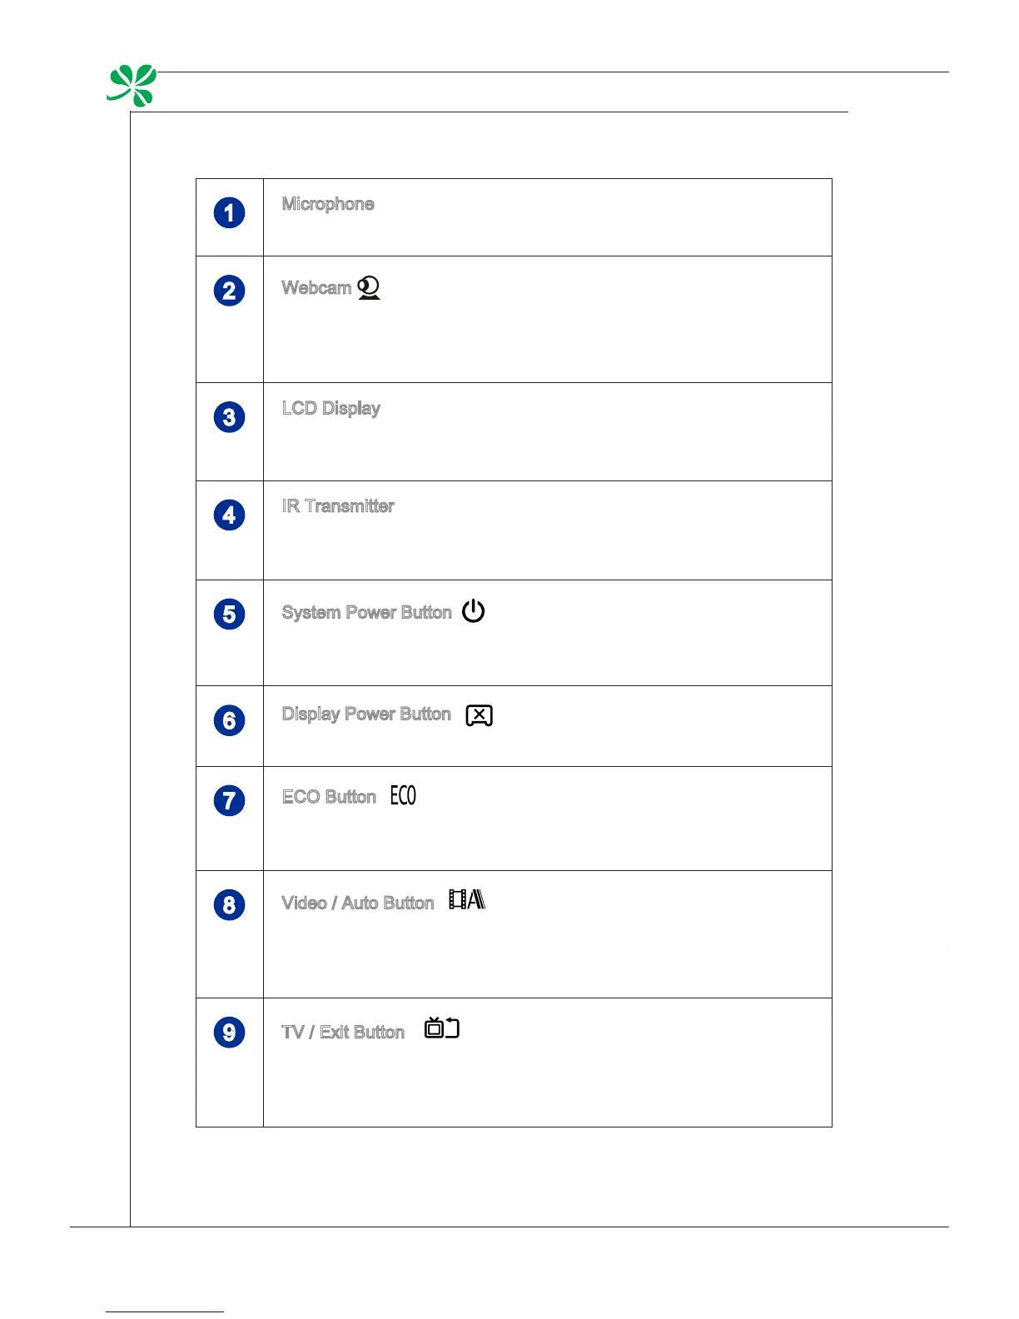Image resolution: width=1019 pixels, height=1319 pixels.
Task: Click the number 4 circle badge
Action: [x=229, y=515]
